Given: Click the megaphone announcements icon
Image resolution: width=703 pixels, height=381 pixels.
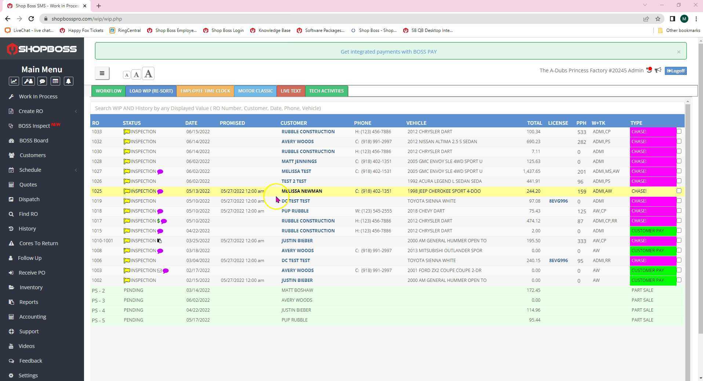Looking at the screenshot, I should click(658, 70).
